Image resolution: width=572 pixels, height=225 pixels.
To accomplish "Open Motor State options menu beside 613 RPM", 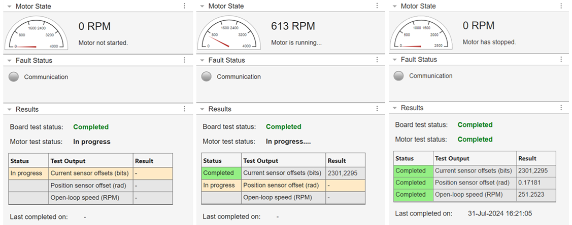I will 377,6.
